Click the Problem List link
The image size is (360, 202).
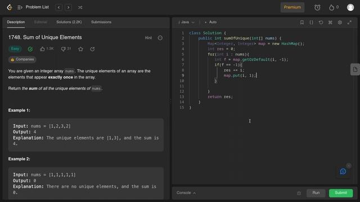point(37,7)
